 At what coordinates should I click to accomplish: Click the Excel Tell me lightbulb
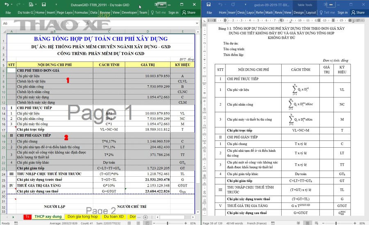[x=152, y=12]
